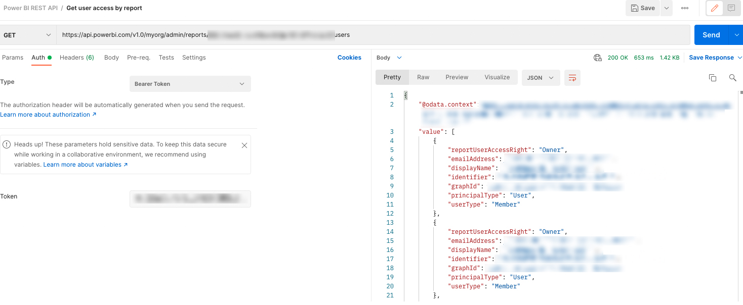Viewport: 743px width, 305px height.
Task: Select the Auth tab
Action: [x=41, y=58]
